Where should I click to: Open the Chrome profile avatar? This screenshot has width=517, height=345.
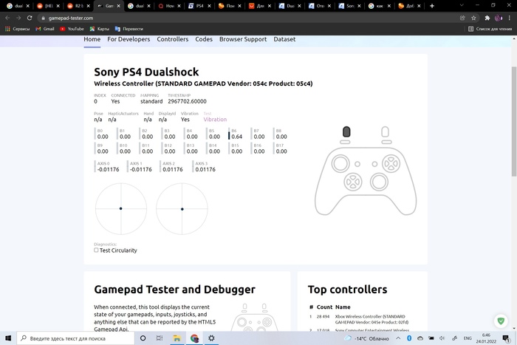coord(499,18)
